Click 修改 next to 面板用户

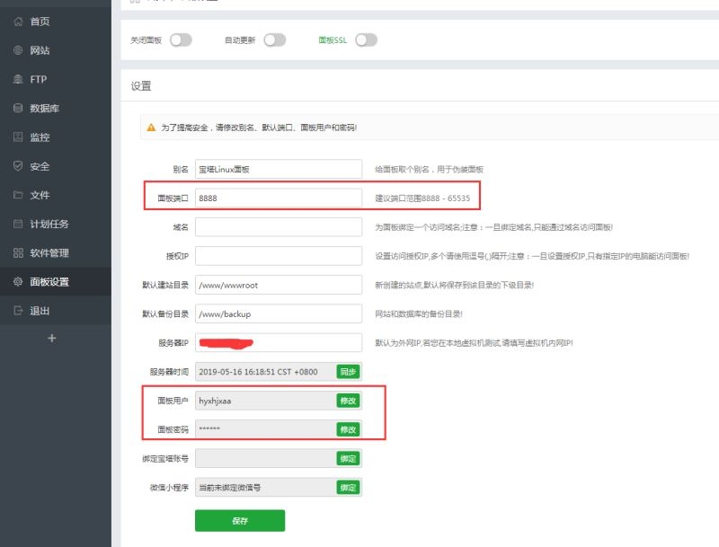(x=349, y=401)
